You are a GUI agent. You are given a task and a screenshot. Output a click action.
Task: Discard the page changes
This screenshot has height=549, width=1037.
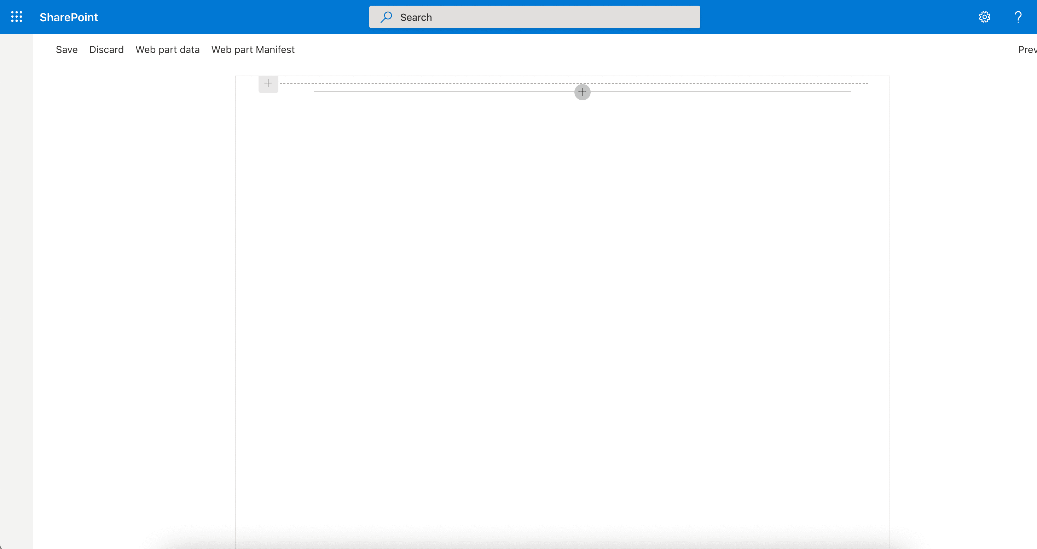pyautogui.click(x=106, y=49)
